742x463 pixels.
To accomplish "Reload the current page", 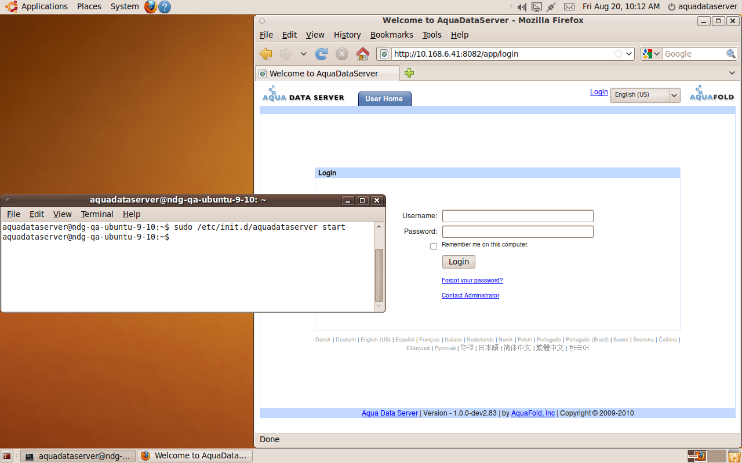I will coord(322,54).
